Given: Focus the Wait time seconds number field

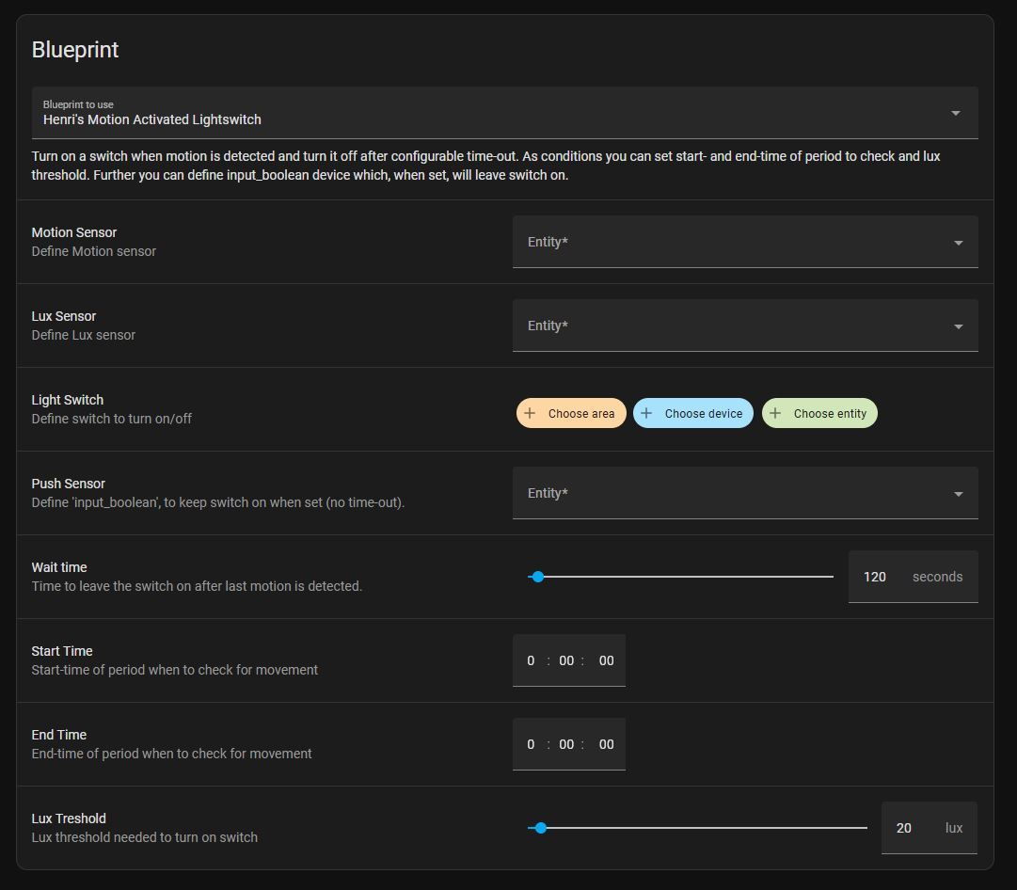Looking at the screenshot, I should click(x=875, y=577).
